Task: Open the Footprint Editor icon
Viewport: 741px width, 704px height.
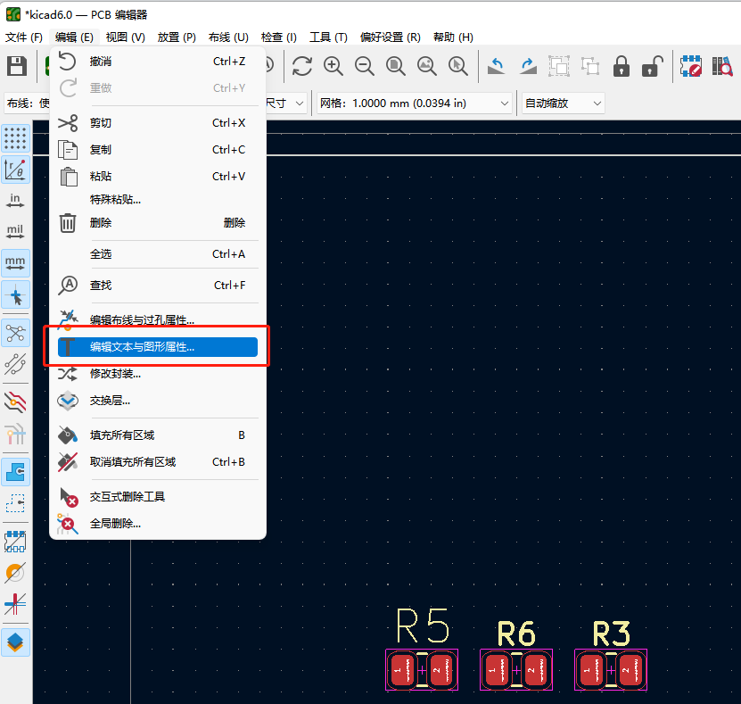Action: pos(691,66)
